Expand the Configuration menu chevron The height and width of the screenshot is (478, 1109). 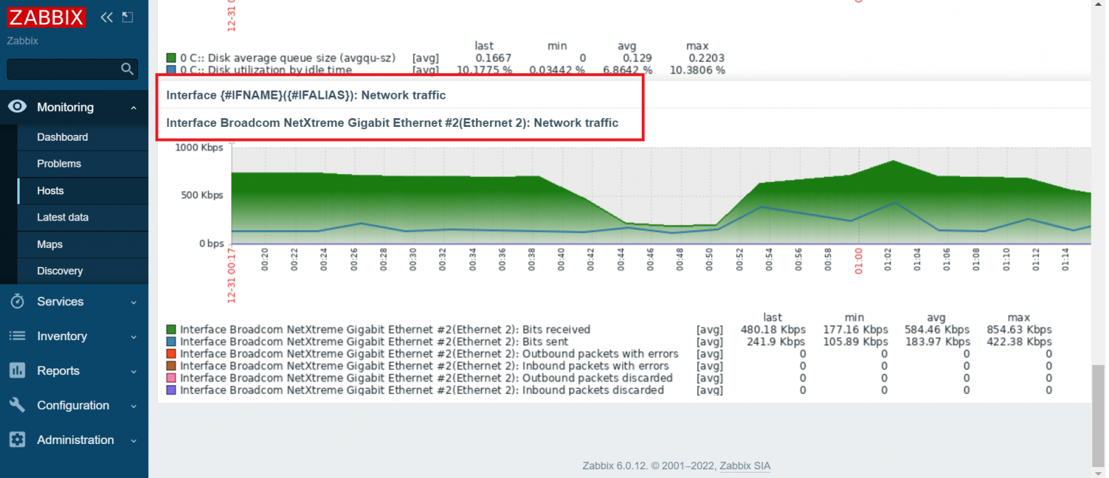[134, 406]
